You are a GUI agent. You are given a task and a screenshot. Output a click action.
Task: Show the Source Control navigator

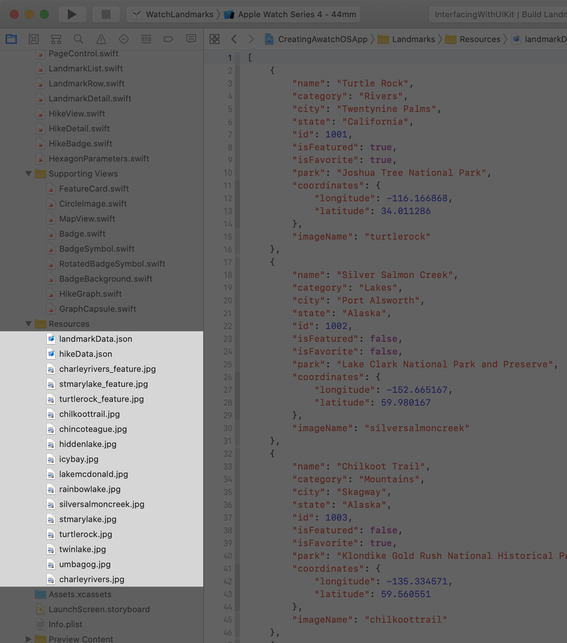(x=34, y=39)
